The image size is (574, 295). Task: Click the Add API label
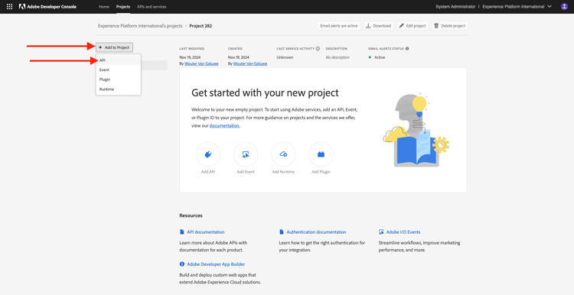208,172
